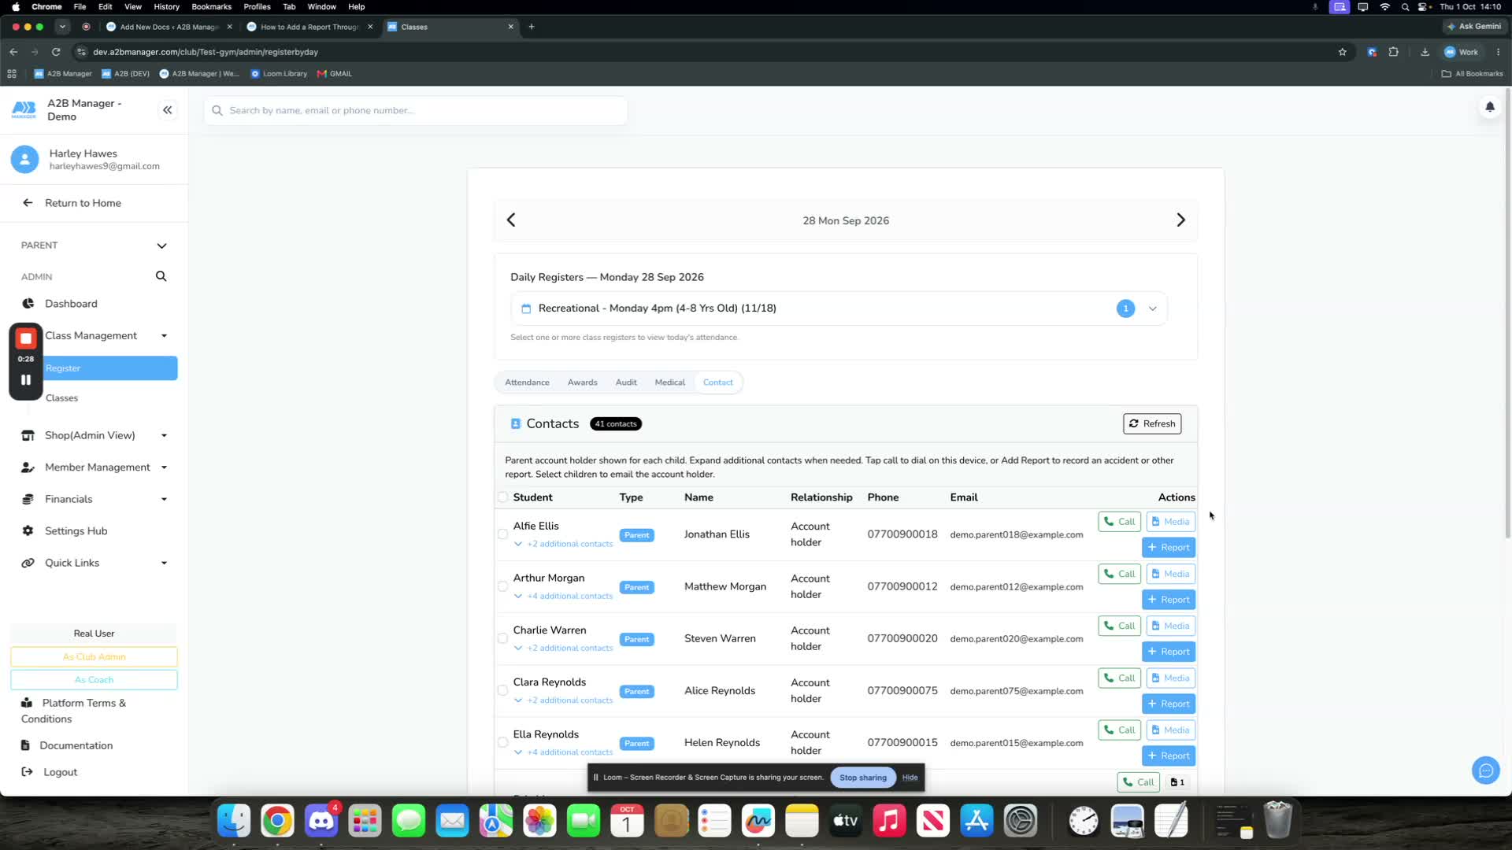Reload the browser page
The width and height of the screenshot is (1512, 850).
coord(56,52)
